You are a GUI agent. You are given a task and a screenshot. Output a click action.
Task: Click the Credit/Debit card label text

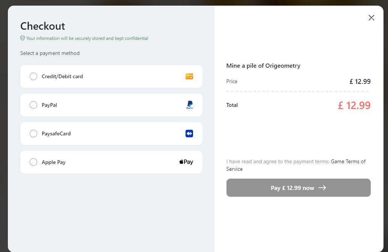pos(62,77)
